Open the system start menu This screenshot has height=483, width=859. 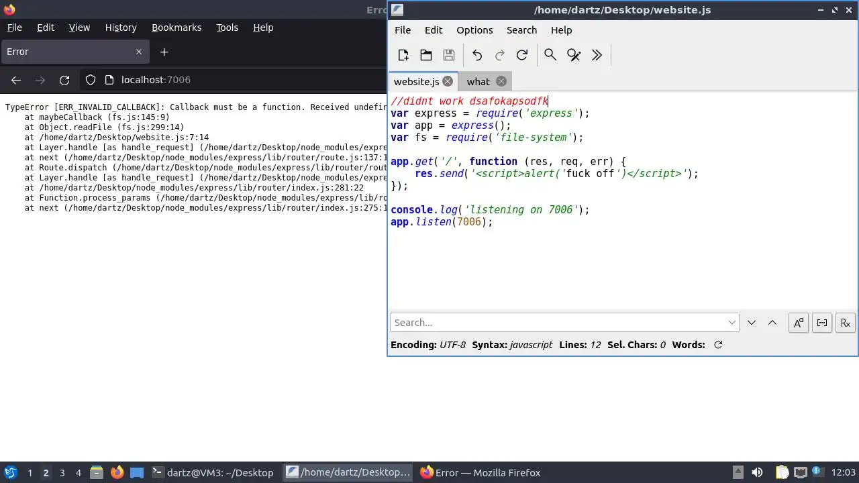click(x=10, y=472)
